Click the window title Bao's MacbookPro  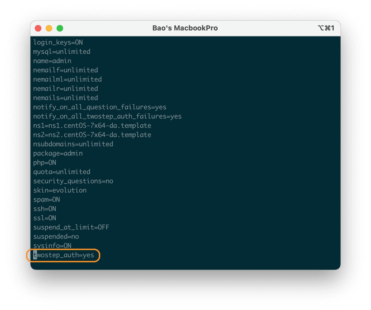point(185,28)
